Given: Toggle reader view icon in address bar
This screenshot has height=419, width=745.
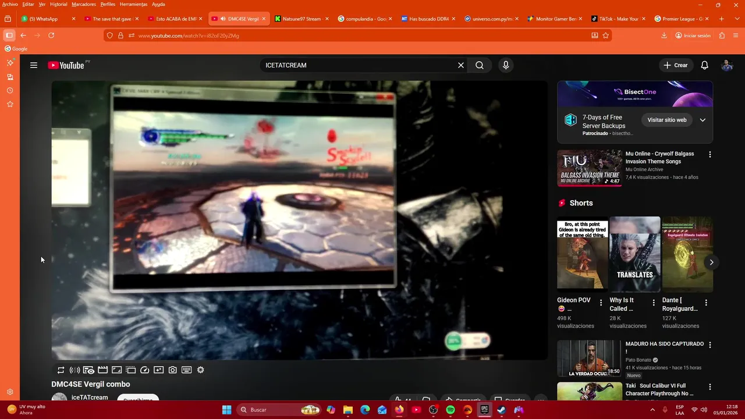Looking at the screenshot, I should click(x=594, y=35).
